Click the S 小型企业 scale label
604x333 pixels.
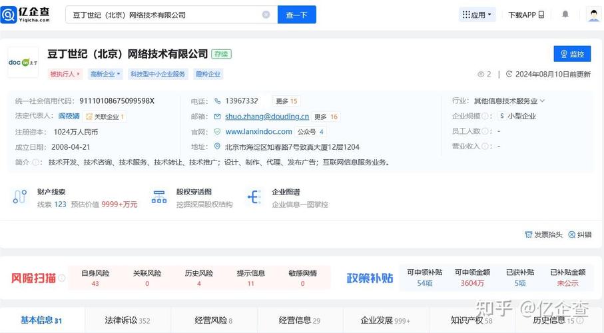pyautogui.click(x=517, y=116)
